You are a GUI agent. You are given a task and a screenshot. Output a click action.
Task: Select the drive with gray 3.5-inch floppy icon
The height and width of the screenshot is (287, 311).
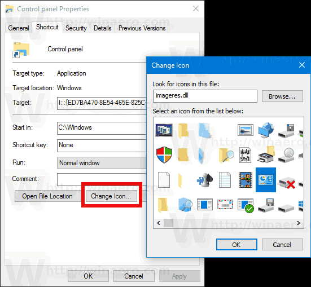(x=266, y=205)
